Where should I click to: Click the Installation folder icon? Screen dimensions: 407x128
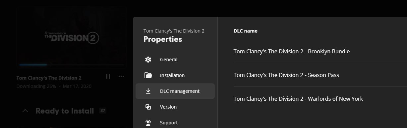(x=148, y=75)
